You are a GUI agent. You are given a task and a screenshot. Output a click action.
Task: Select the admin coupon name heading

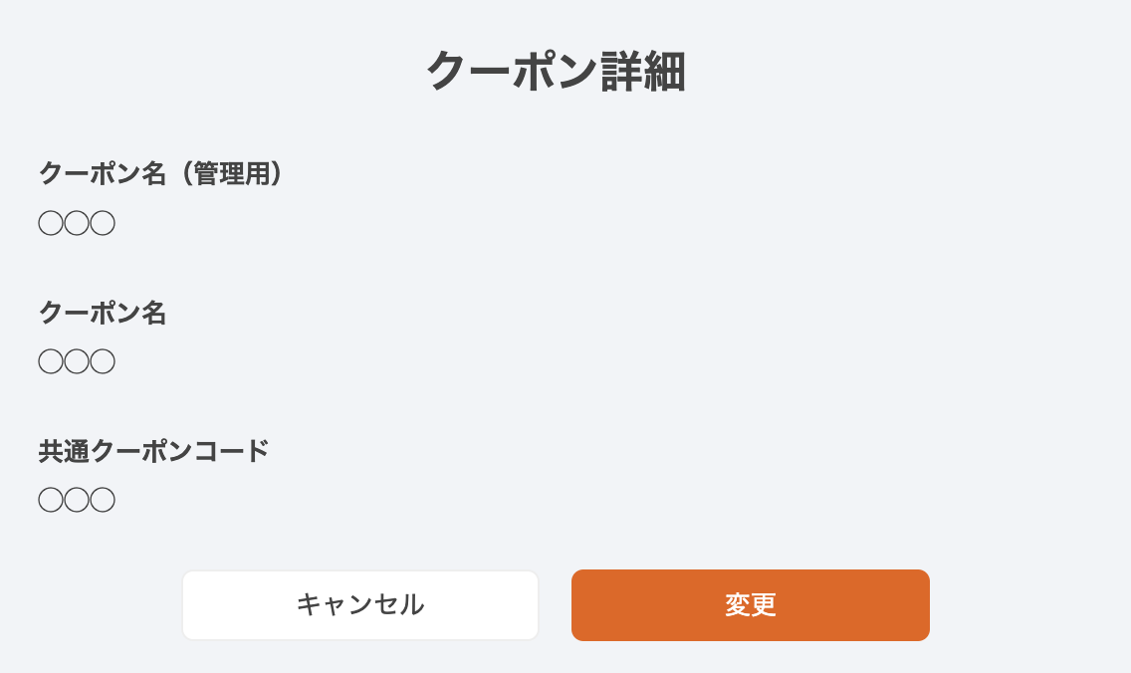[x=159, y=173]
